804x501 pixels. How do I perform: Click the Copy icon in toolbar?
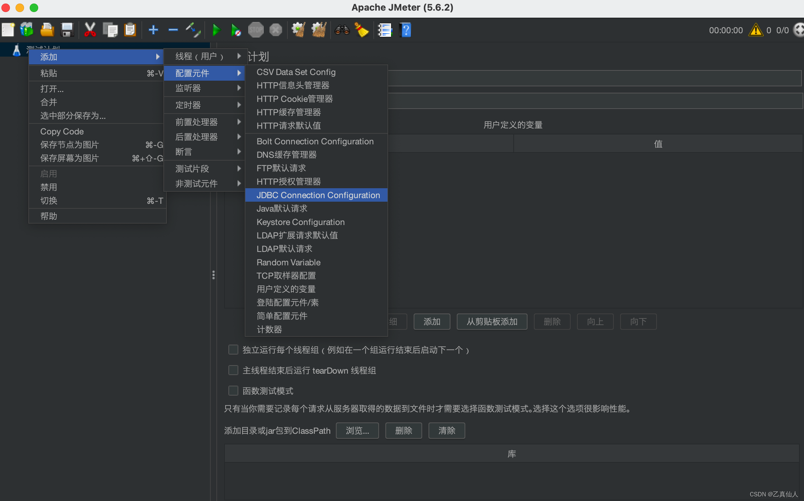(x=110, y=30)
